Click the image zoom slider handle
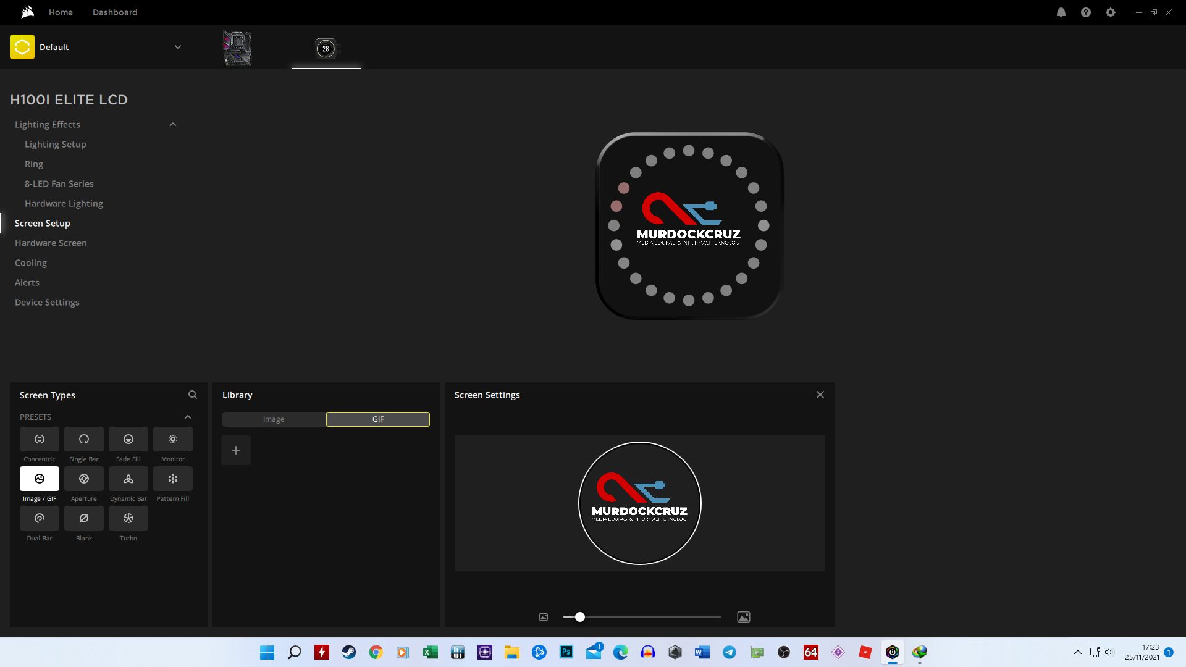The image size is (1186, 667). pyautogui.click(x=579, y=617)
